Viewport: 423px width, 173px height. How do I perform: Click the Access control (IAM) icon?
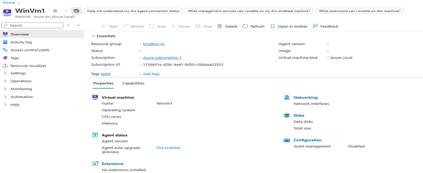[5, 50]
